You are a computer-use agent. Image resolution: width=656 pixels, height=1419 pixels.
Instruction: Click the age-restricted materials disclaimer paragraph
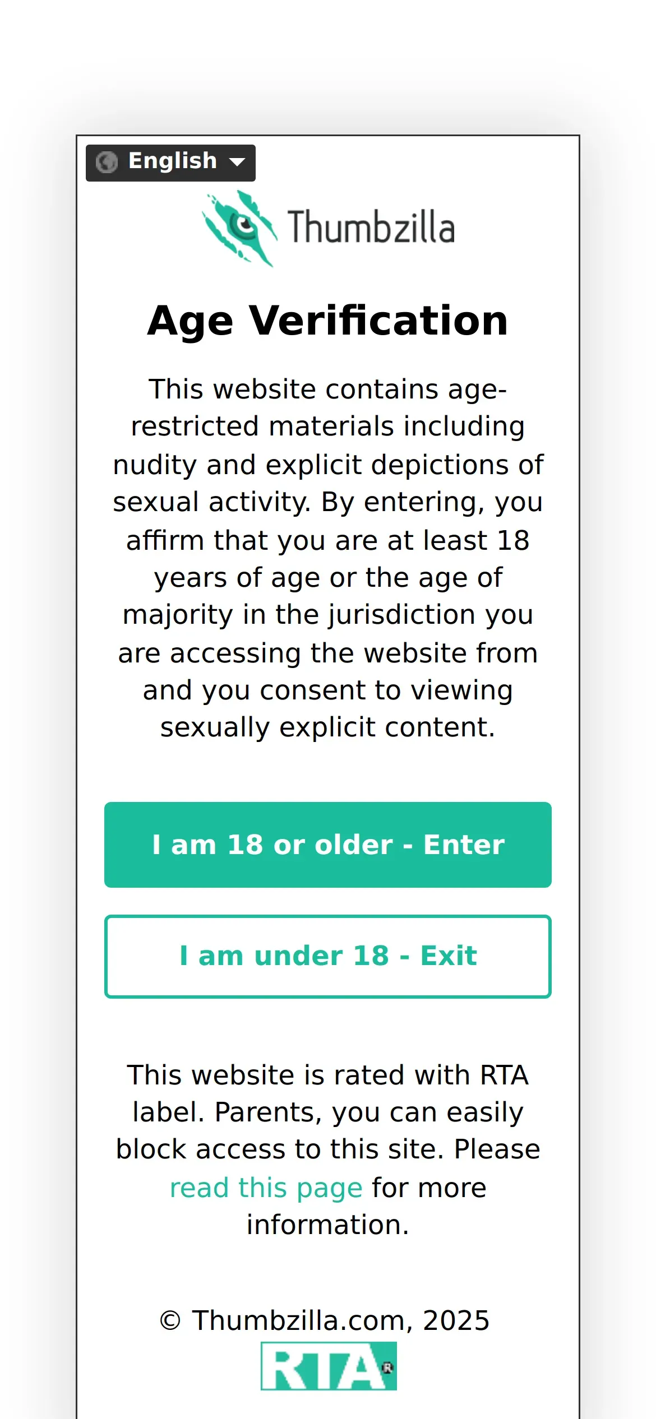point(328,558)
